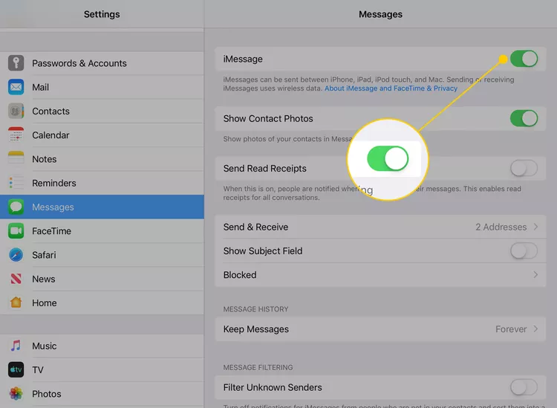The height and width of the screenshot is (408, 557).
Task: Disable Show Contact Photos switch
Action: 524,118
